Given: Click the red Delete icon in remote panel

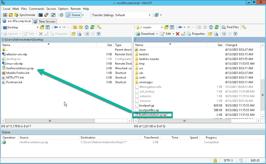Looking at the screenshot, I should point(178,34).
